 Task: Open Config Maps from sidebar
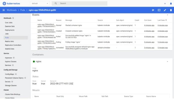click(x=10, y=74)
